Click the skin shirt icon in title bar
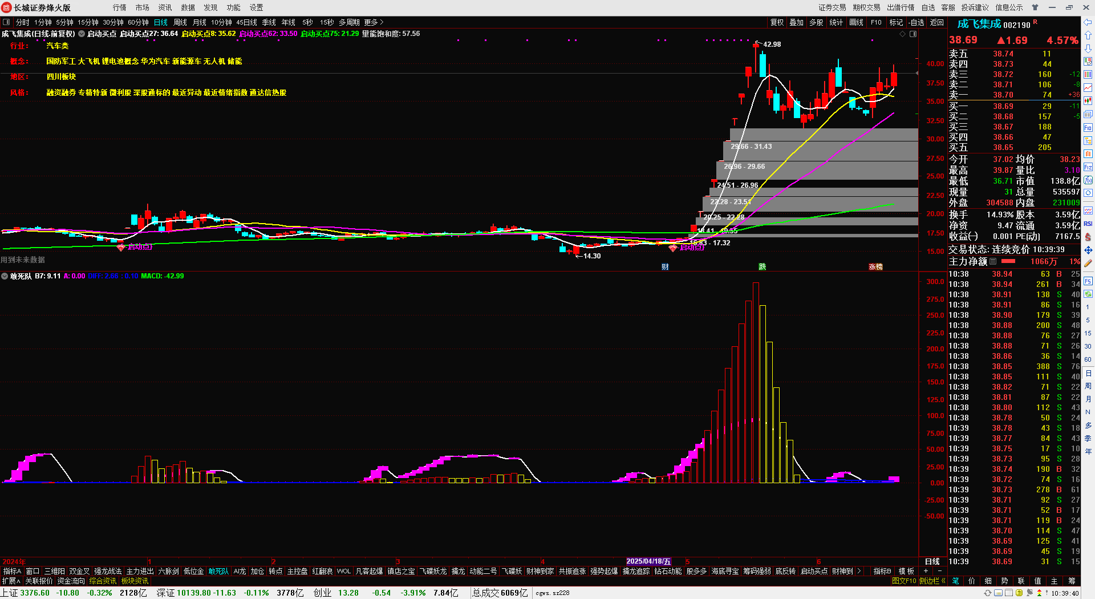1095x599 pixels. click(1035, 7)
